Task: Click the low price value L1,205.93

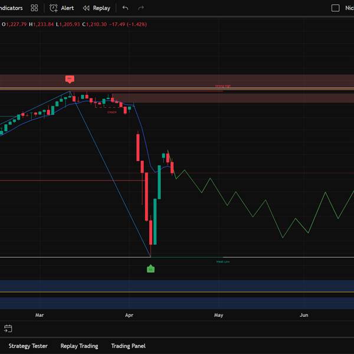Action: (68, 24)
